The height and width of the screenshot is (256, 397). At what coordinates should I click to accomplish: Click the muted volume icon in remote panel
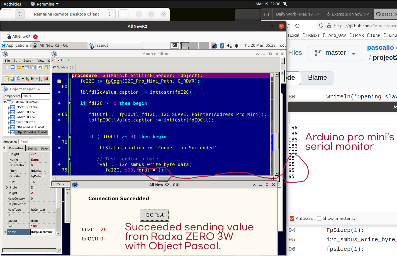[x=229, y=46]
